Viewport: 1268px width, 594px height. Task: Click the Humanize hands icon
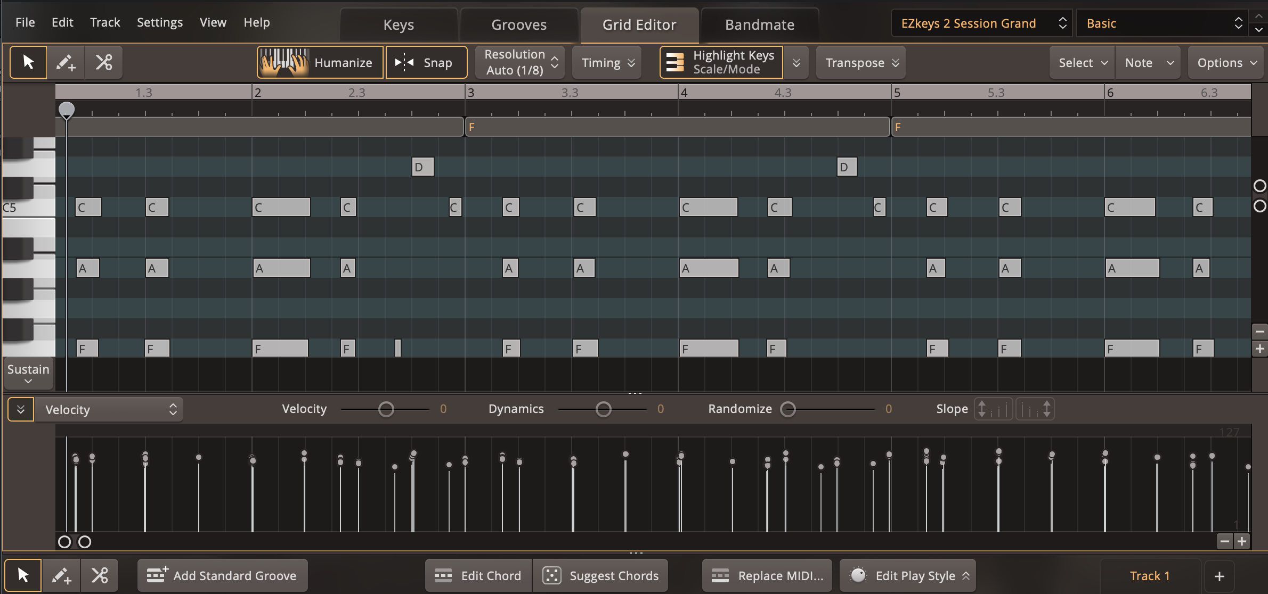[x=283, y=62]
